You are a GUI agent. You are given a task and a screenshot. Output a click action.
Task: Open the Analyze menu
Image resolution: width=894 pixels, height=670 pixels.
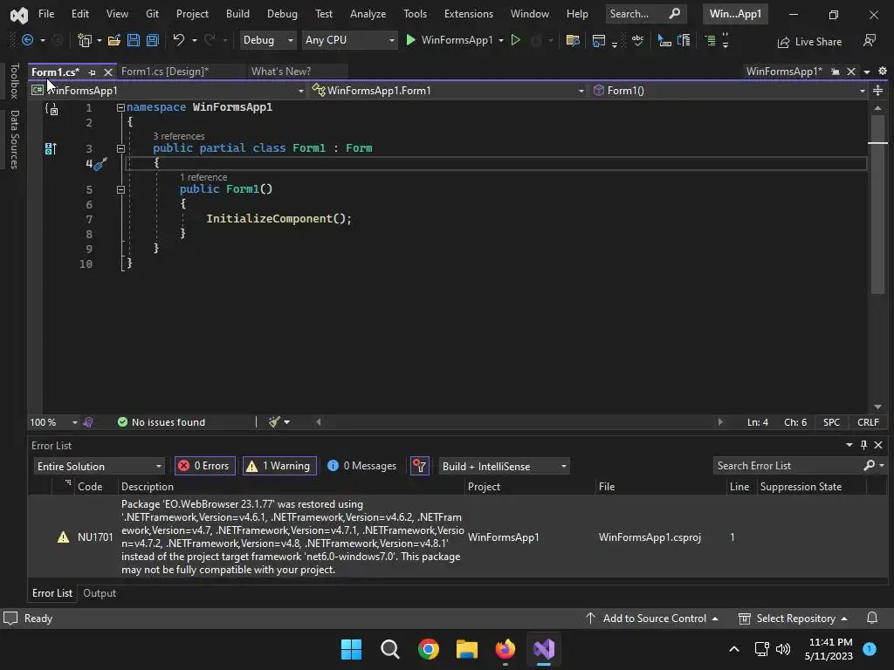[x=368, y=14]
